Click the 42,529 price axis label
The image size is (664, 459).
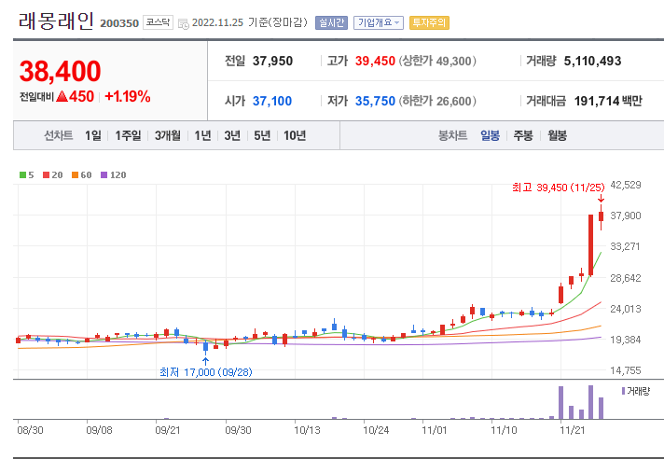(625, 185)
